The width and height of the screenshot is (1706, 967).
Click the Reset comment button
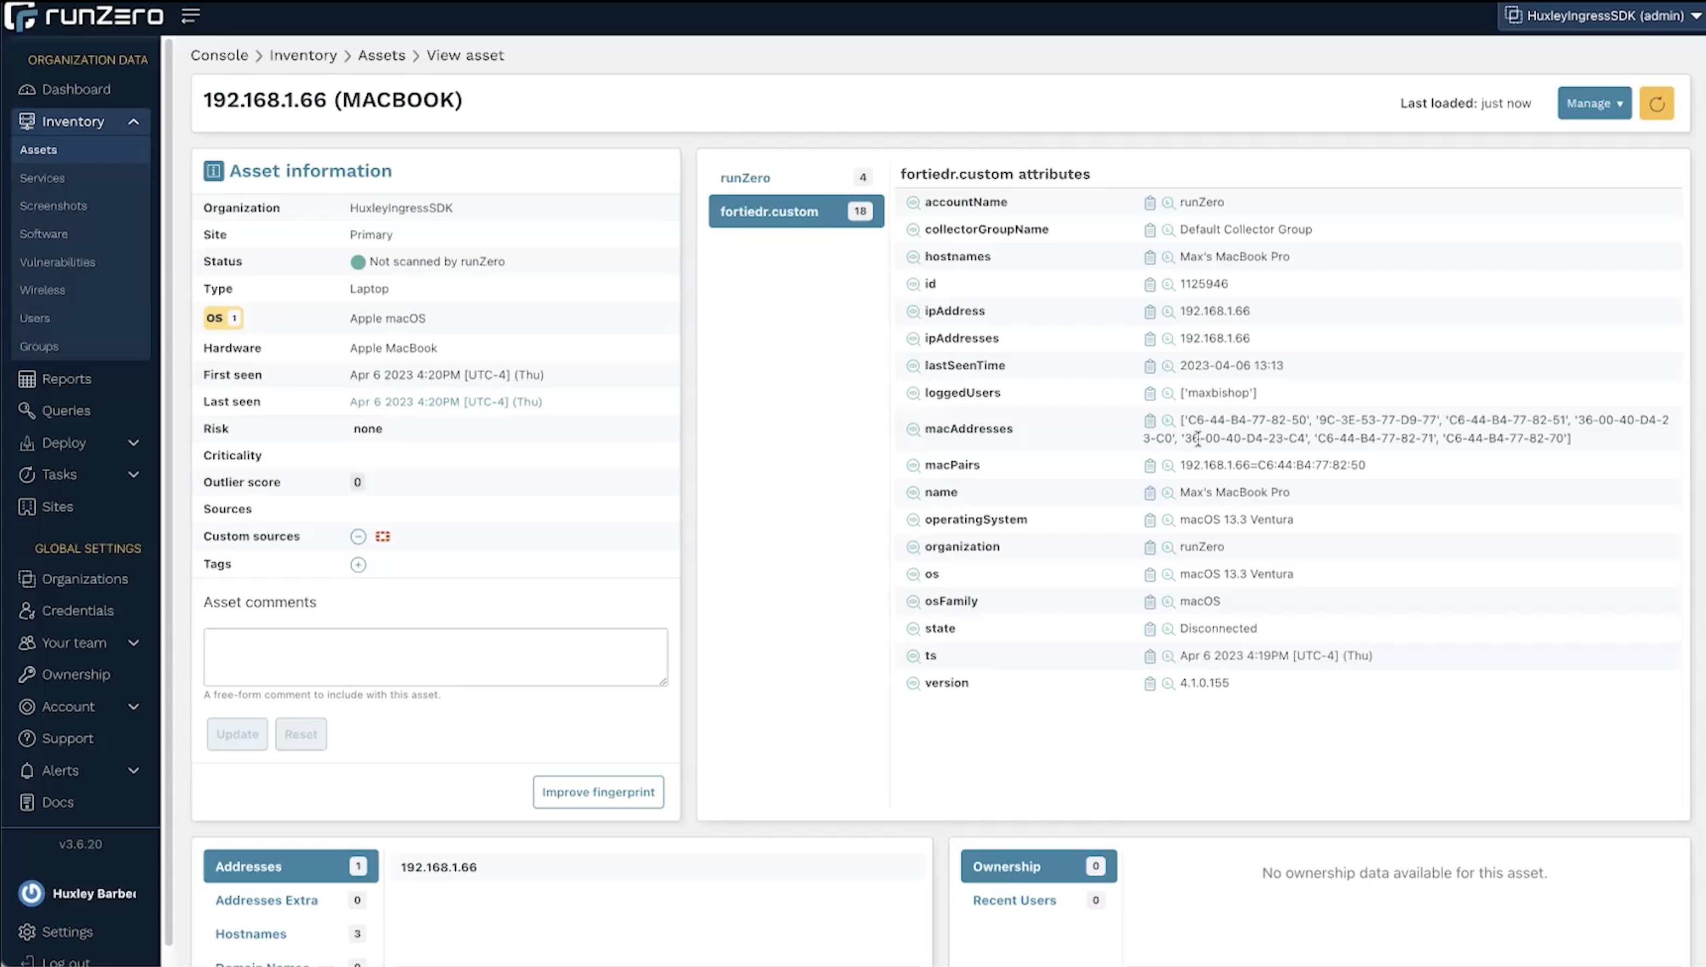tap(301, 734)
